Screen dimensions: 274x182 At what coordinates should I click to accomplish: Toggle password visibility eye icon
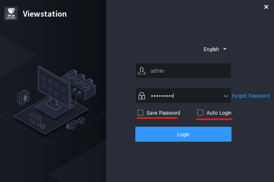pyautogui.click(x=226, y=96)
